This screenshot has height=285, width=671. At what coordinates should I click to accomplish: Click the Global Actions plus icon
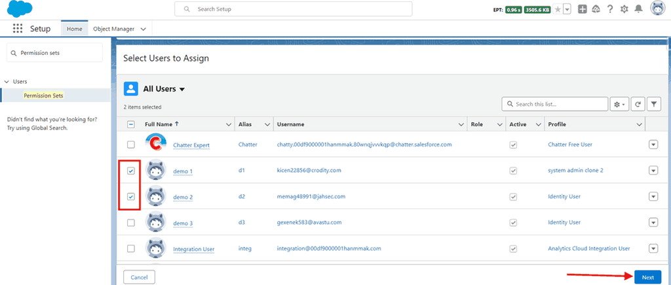(582, 9)
